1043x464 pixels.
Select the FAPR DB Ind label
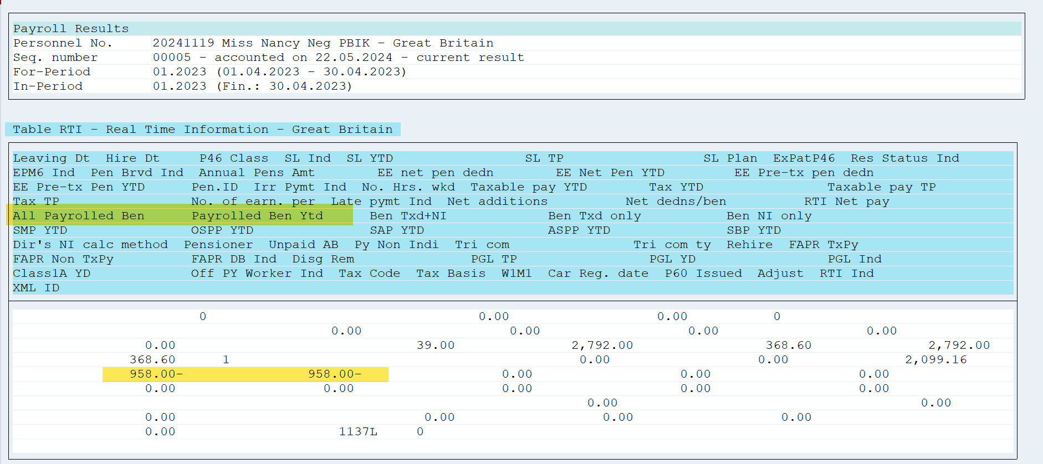pyautogui.click(x=234, y=259)
